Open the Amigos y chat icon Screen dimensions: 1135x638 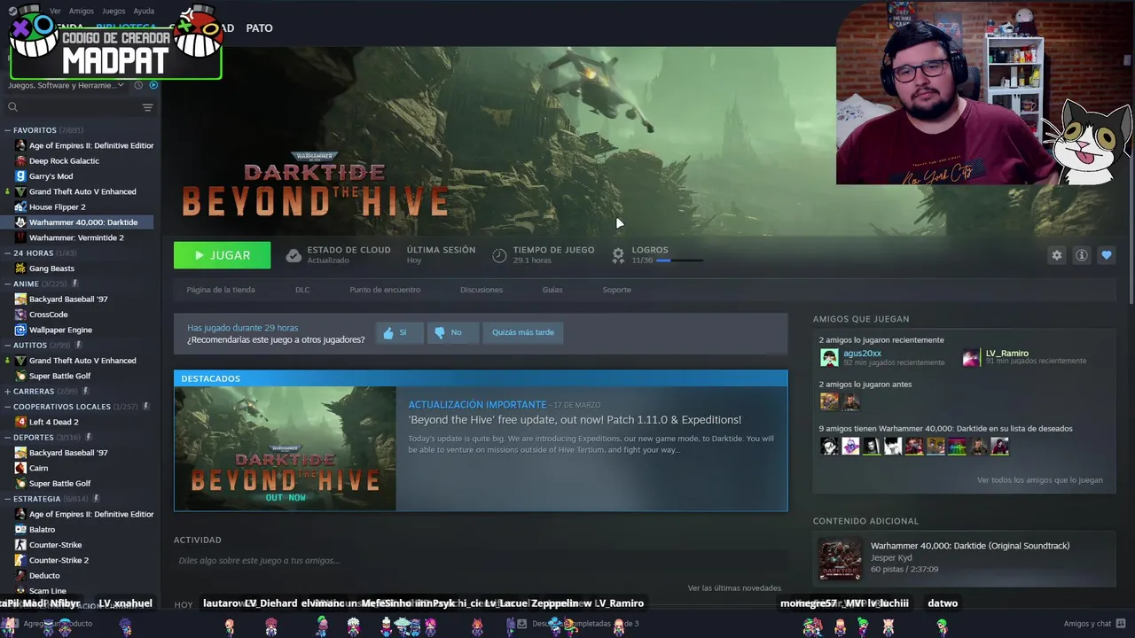pyautogui.click(x=1121, y=624)
